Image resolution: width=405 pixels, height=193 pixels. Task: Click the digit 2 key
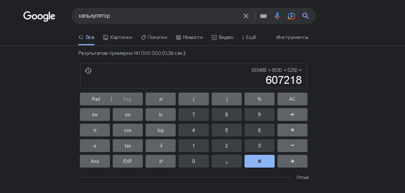point(227,145)
